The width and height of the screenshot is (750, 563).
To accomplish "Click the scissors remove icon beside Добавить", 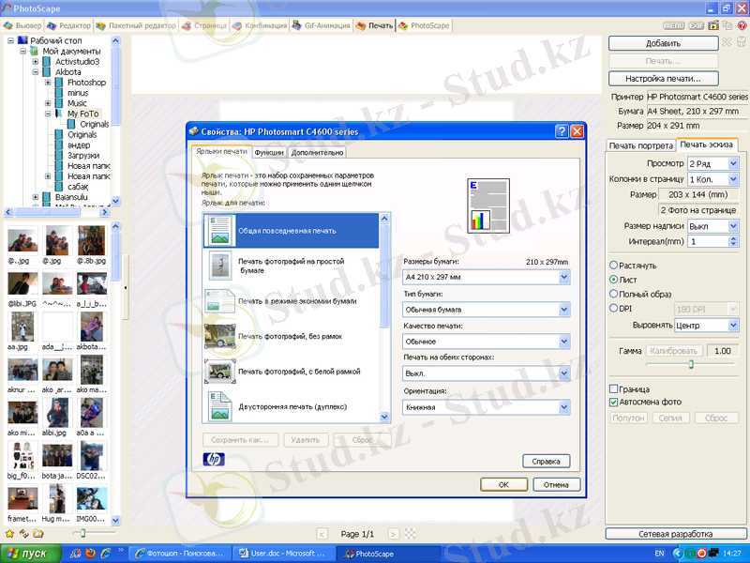I will click(x=727, y=42).
